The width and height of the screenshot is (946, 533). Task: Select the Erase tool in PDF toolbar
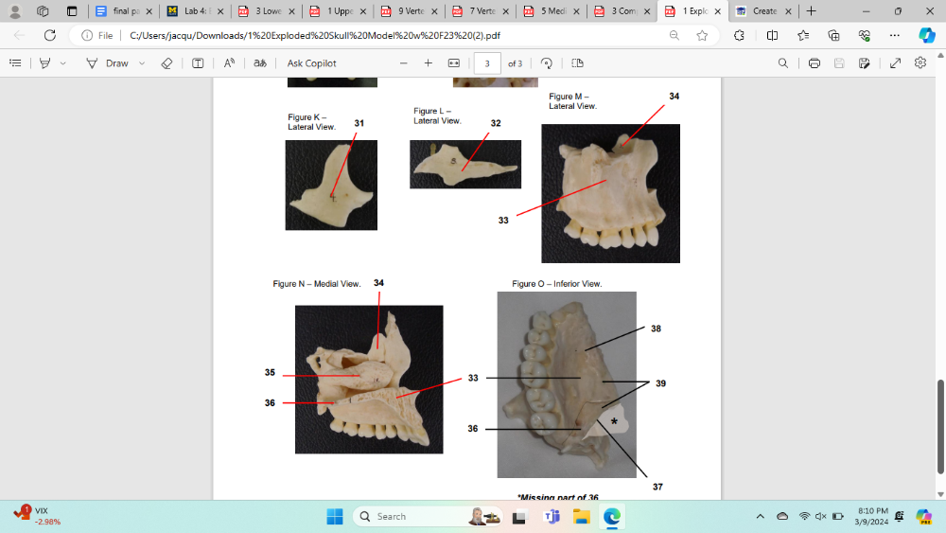tap(166, 63)
